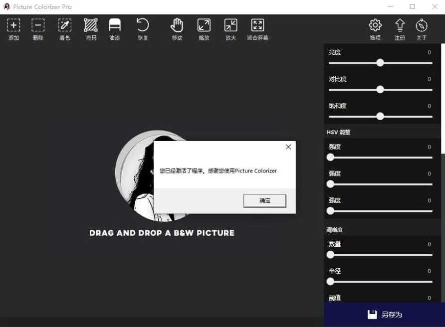
Task: Open the 注册 (Register) icon
Action: pyautogui.click(x=400, y=25)
